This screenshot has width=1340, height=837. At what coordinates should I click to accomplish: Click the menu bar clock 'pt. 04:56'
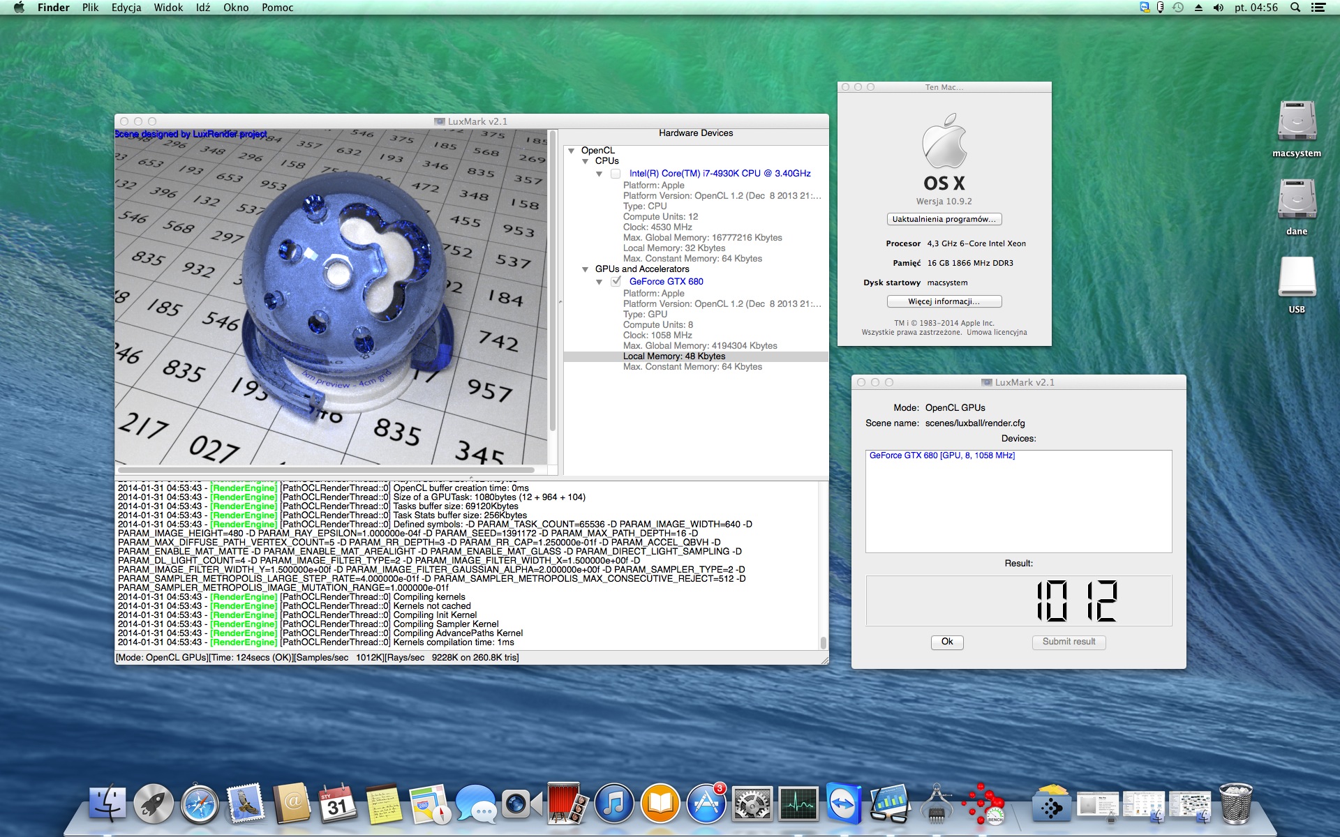pos(1256,8)
